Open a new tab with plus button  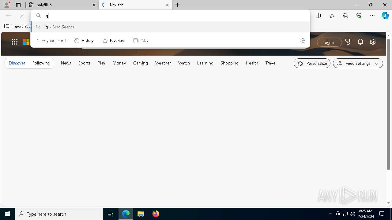(x=178, y=5)
